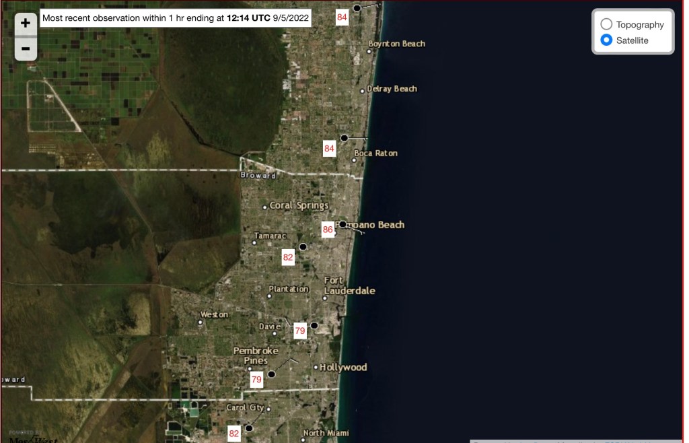
Task: Open the 82 temperature label below Carol City
Action: coord(234,434)
